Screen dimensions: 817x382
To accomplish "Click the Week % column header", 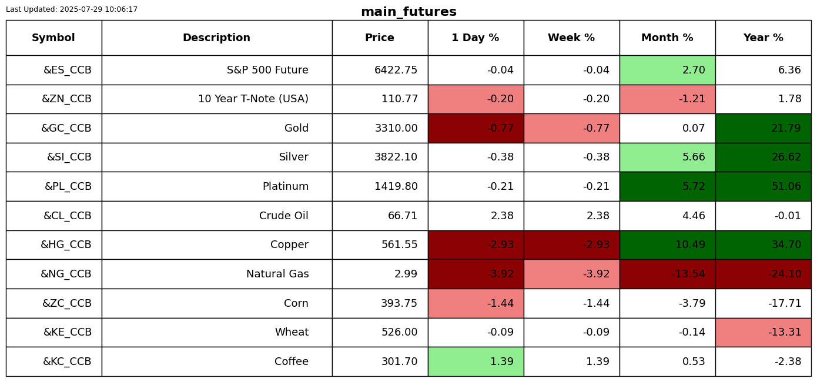I will click(571, 38).
